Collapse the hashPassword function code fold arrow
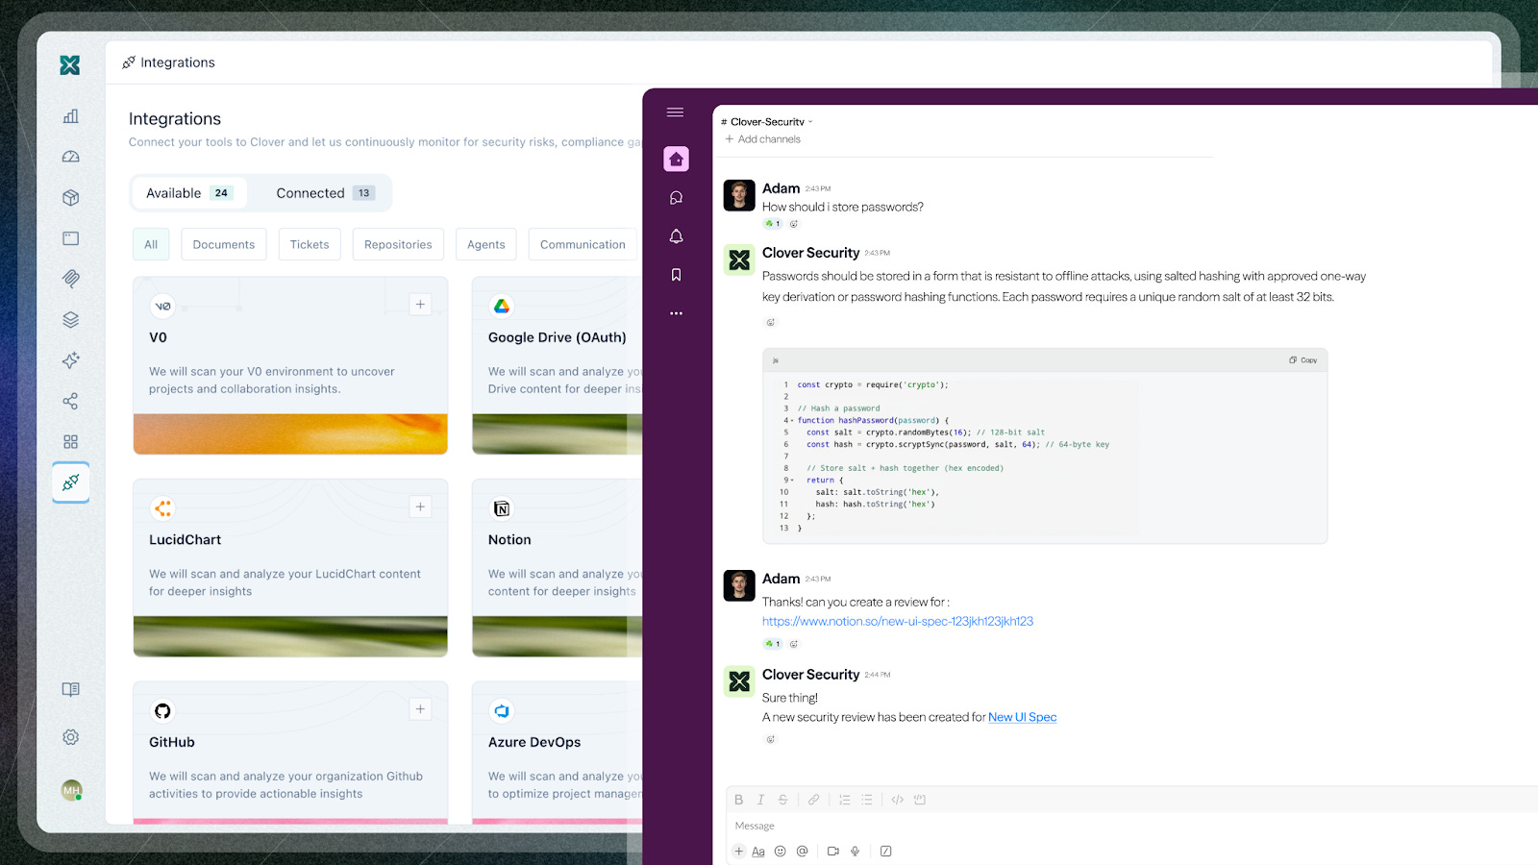 pyautogui.click(x=791, y=421)
